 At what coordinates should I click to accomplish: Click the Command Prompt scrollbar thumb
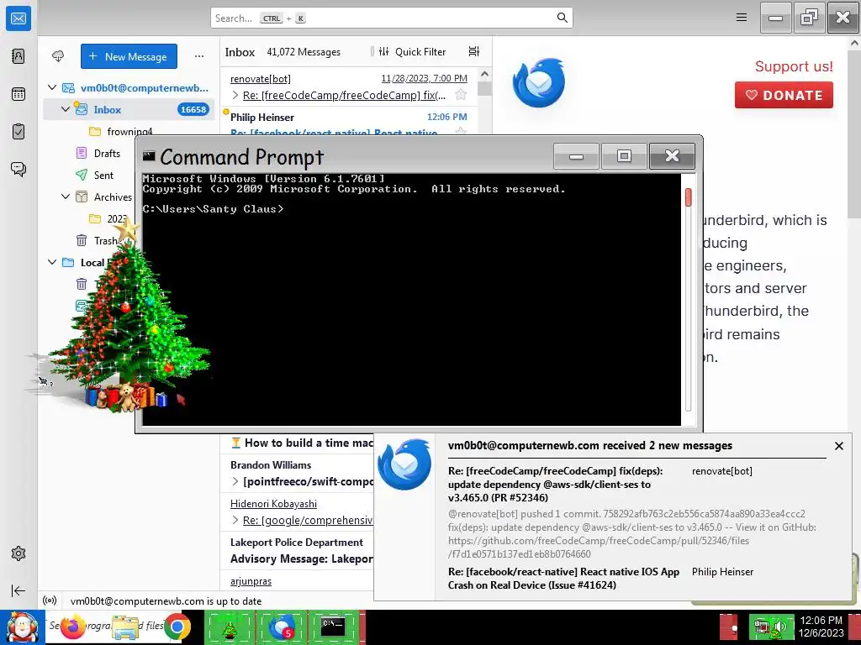click(688, 197)
